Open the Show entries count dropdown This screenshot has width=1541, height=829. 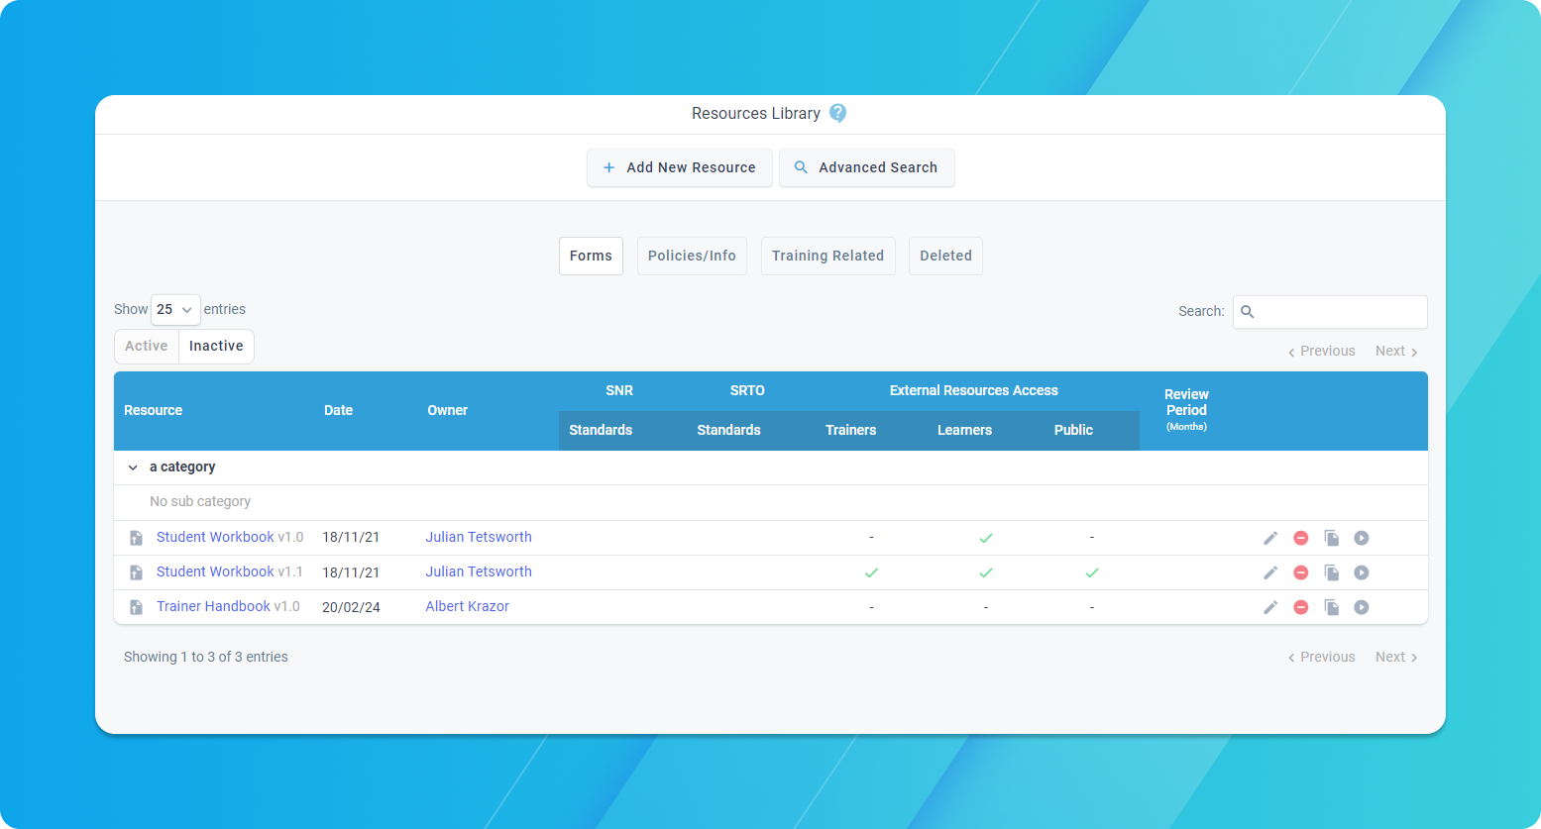pos(175,310)
